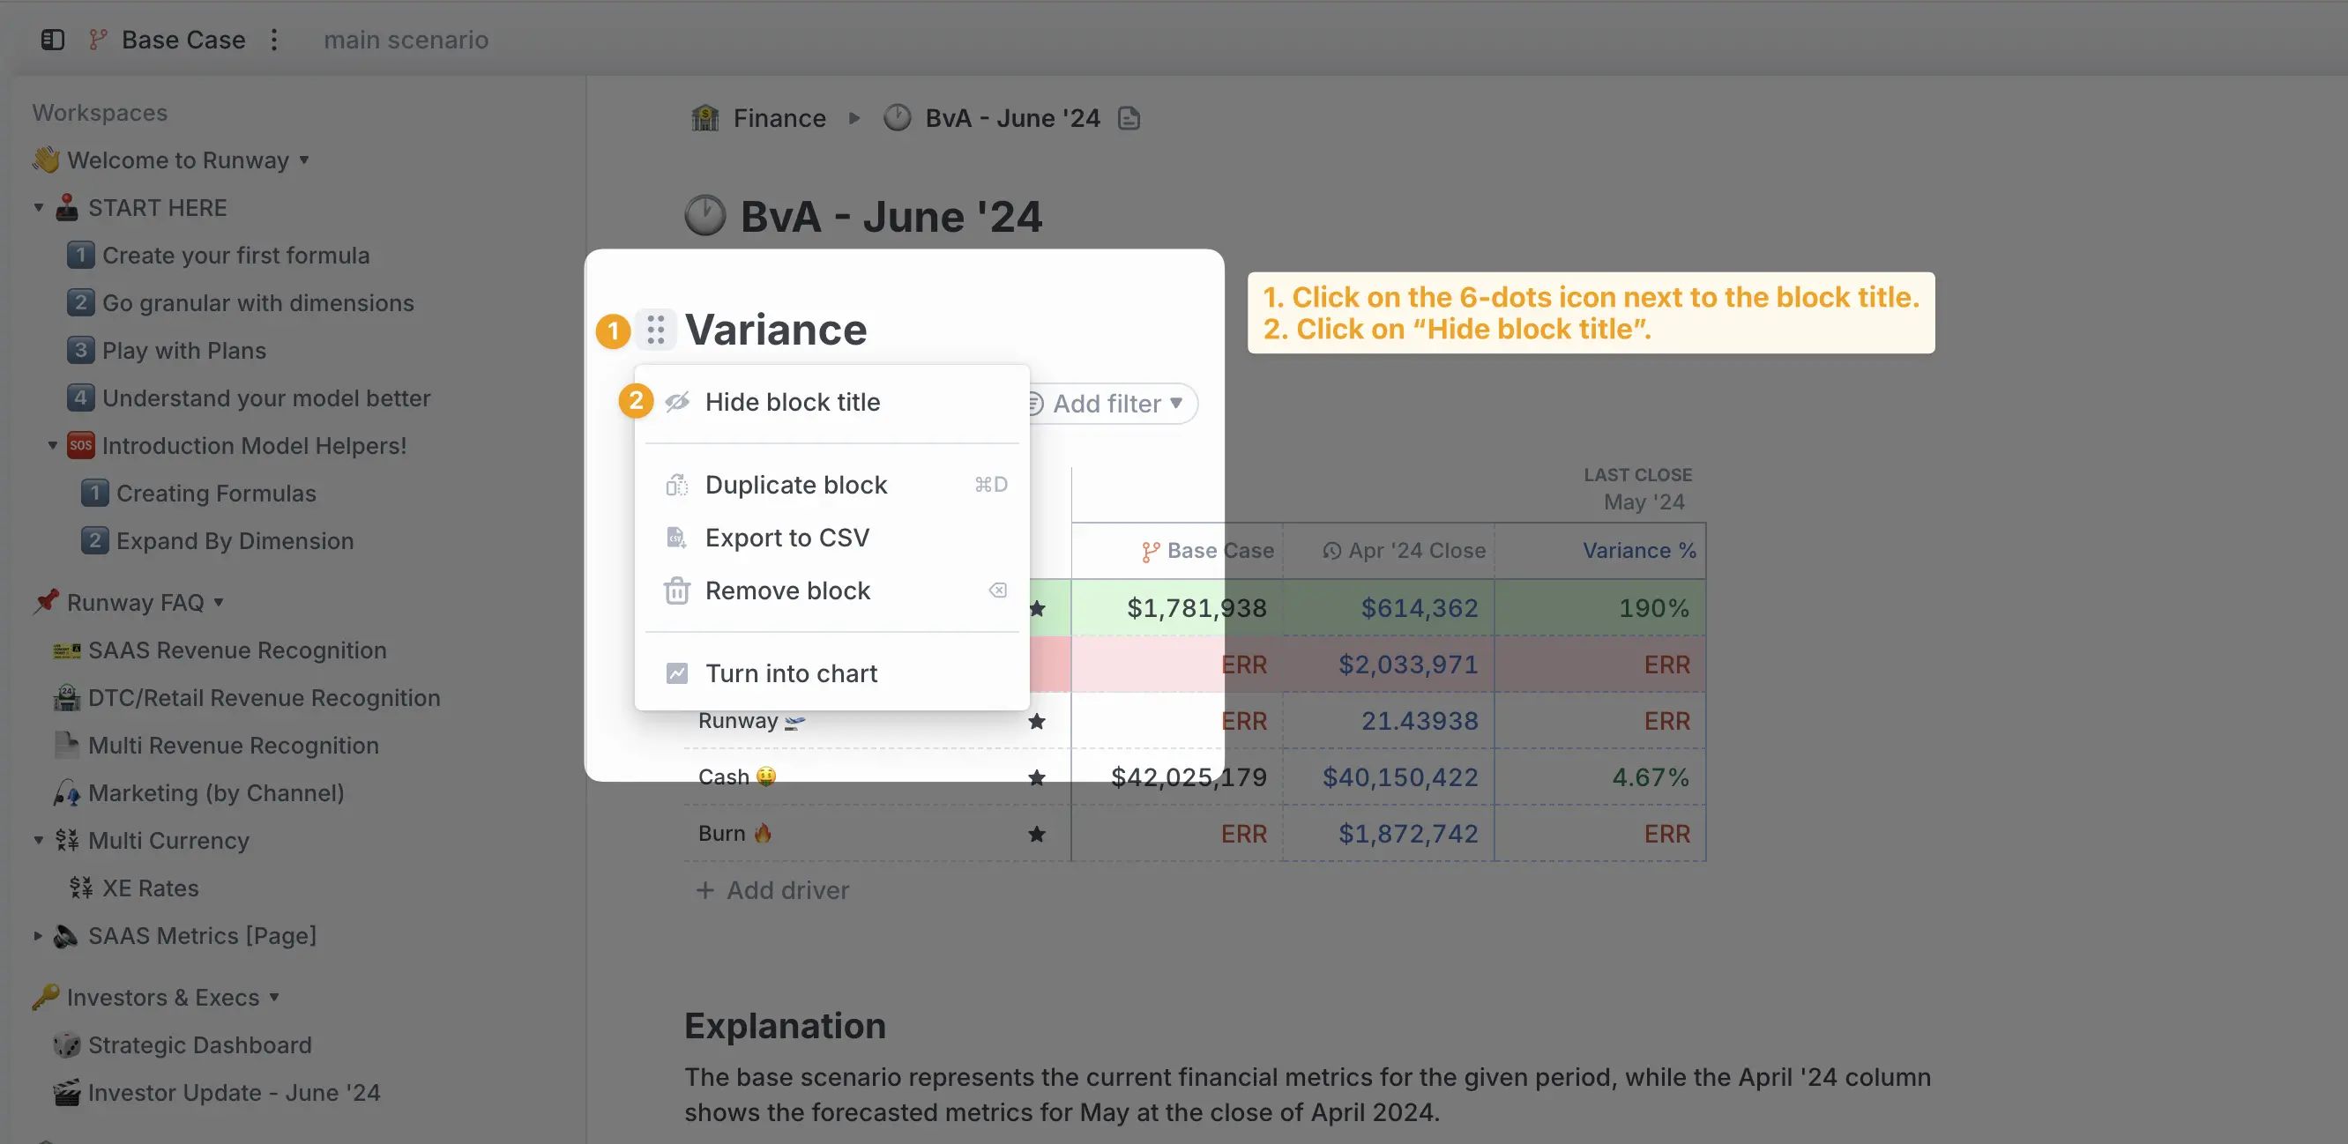Click the breadcrumb arrow after Finance
Image resolution: width=2348 pixels, height=1144 pixels.
click(854, 118)
